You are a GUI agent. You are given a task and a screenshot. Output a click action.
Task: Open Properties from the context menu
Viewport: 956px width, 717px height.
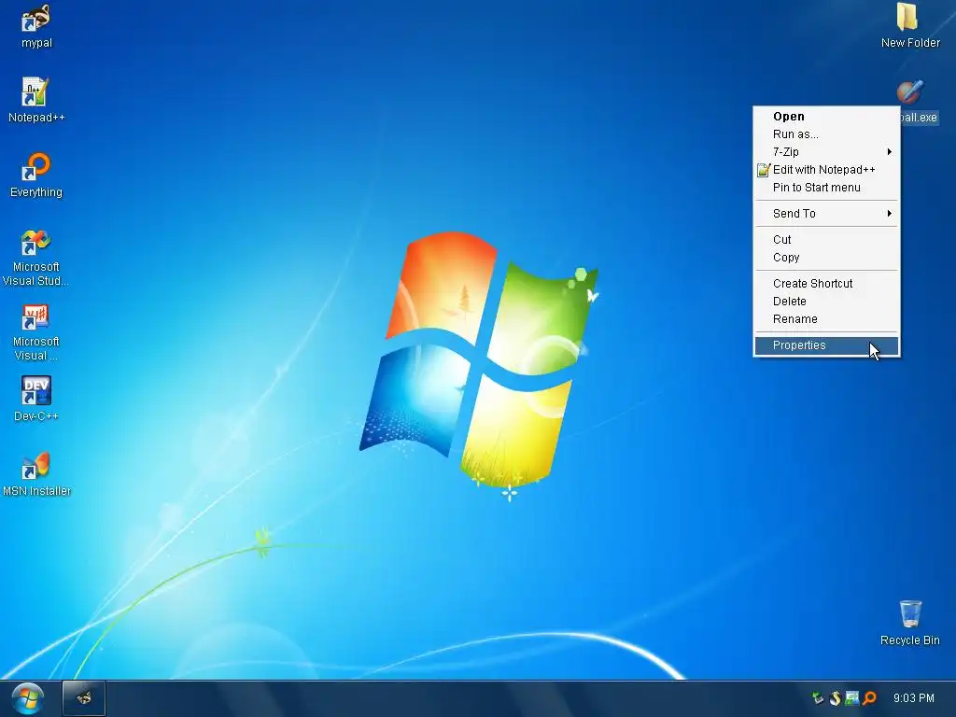pyautogui.click(x=826, y=345)
